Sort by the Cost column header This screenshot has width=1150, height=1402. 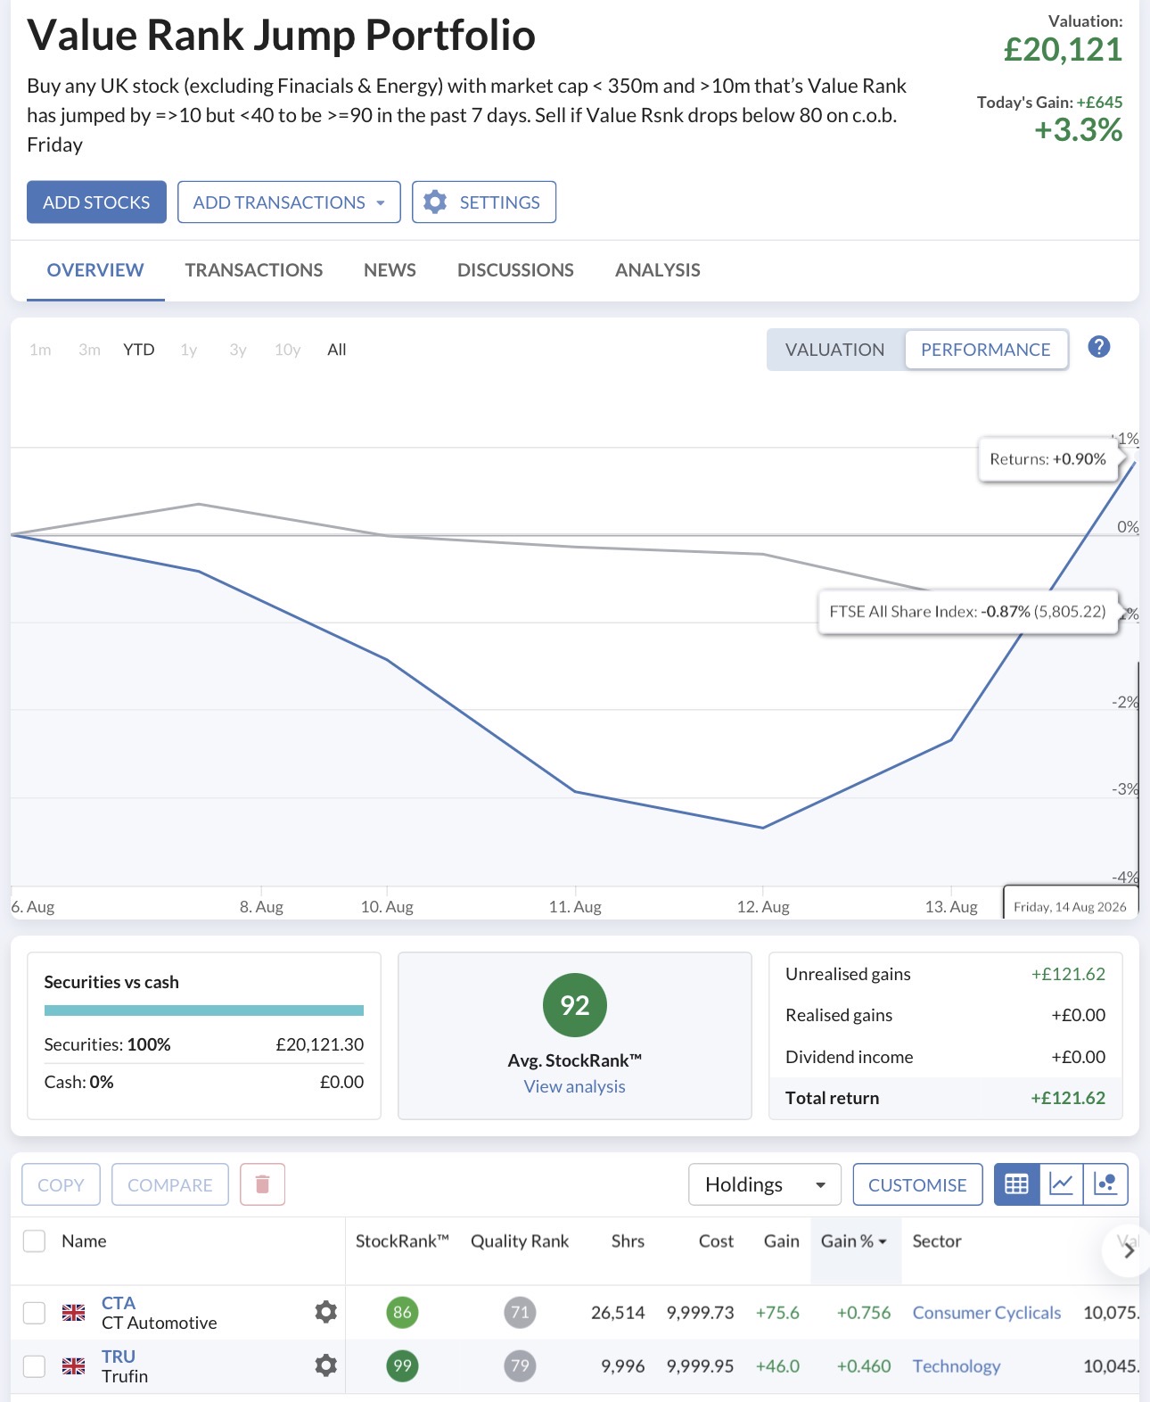tap(716, 1241)
